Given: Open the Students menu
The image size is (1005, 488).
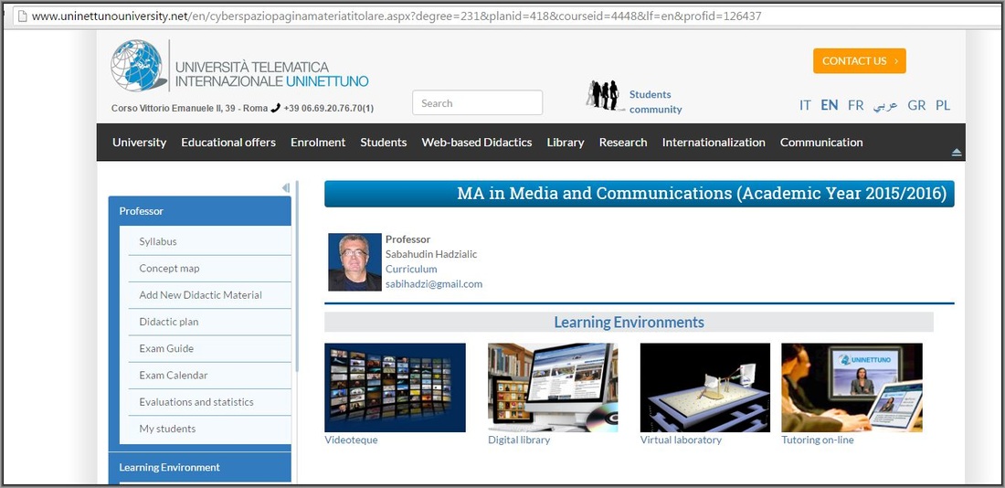Looking at the screenshot, I should point(384,143).
